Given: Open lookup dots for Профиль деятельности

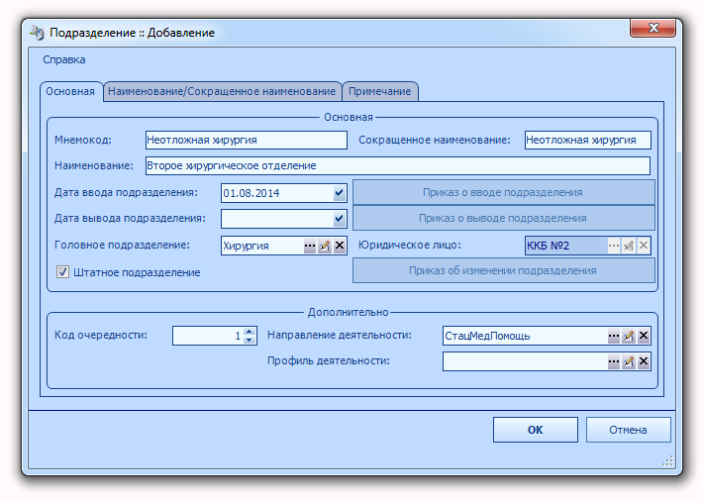Looking at the screenshot, I should click(x=614, y=361).
